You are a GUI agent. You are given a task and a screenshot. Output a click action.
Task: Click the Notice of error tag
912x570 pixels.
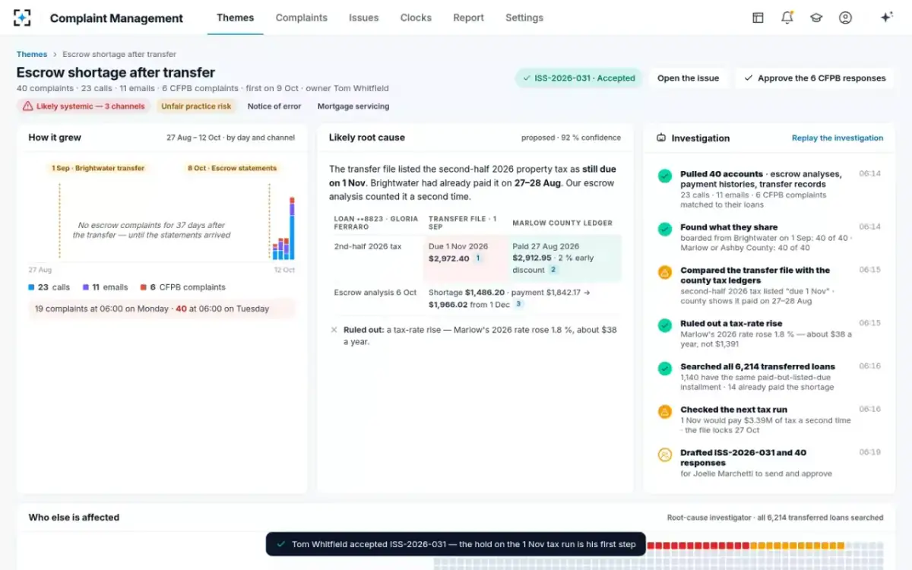pos(274,106)
